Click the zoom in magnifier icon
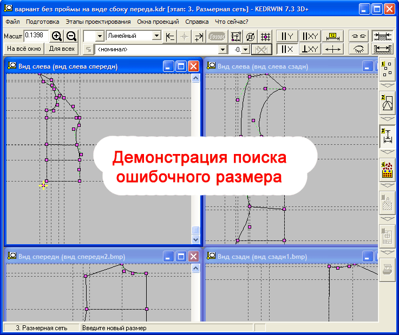 [56, 36]
